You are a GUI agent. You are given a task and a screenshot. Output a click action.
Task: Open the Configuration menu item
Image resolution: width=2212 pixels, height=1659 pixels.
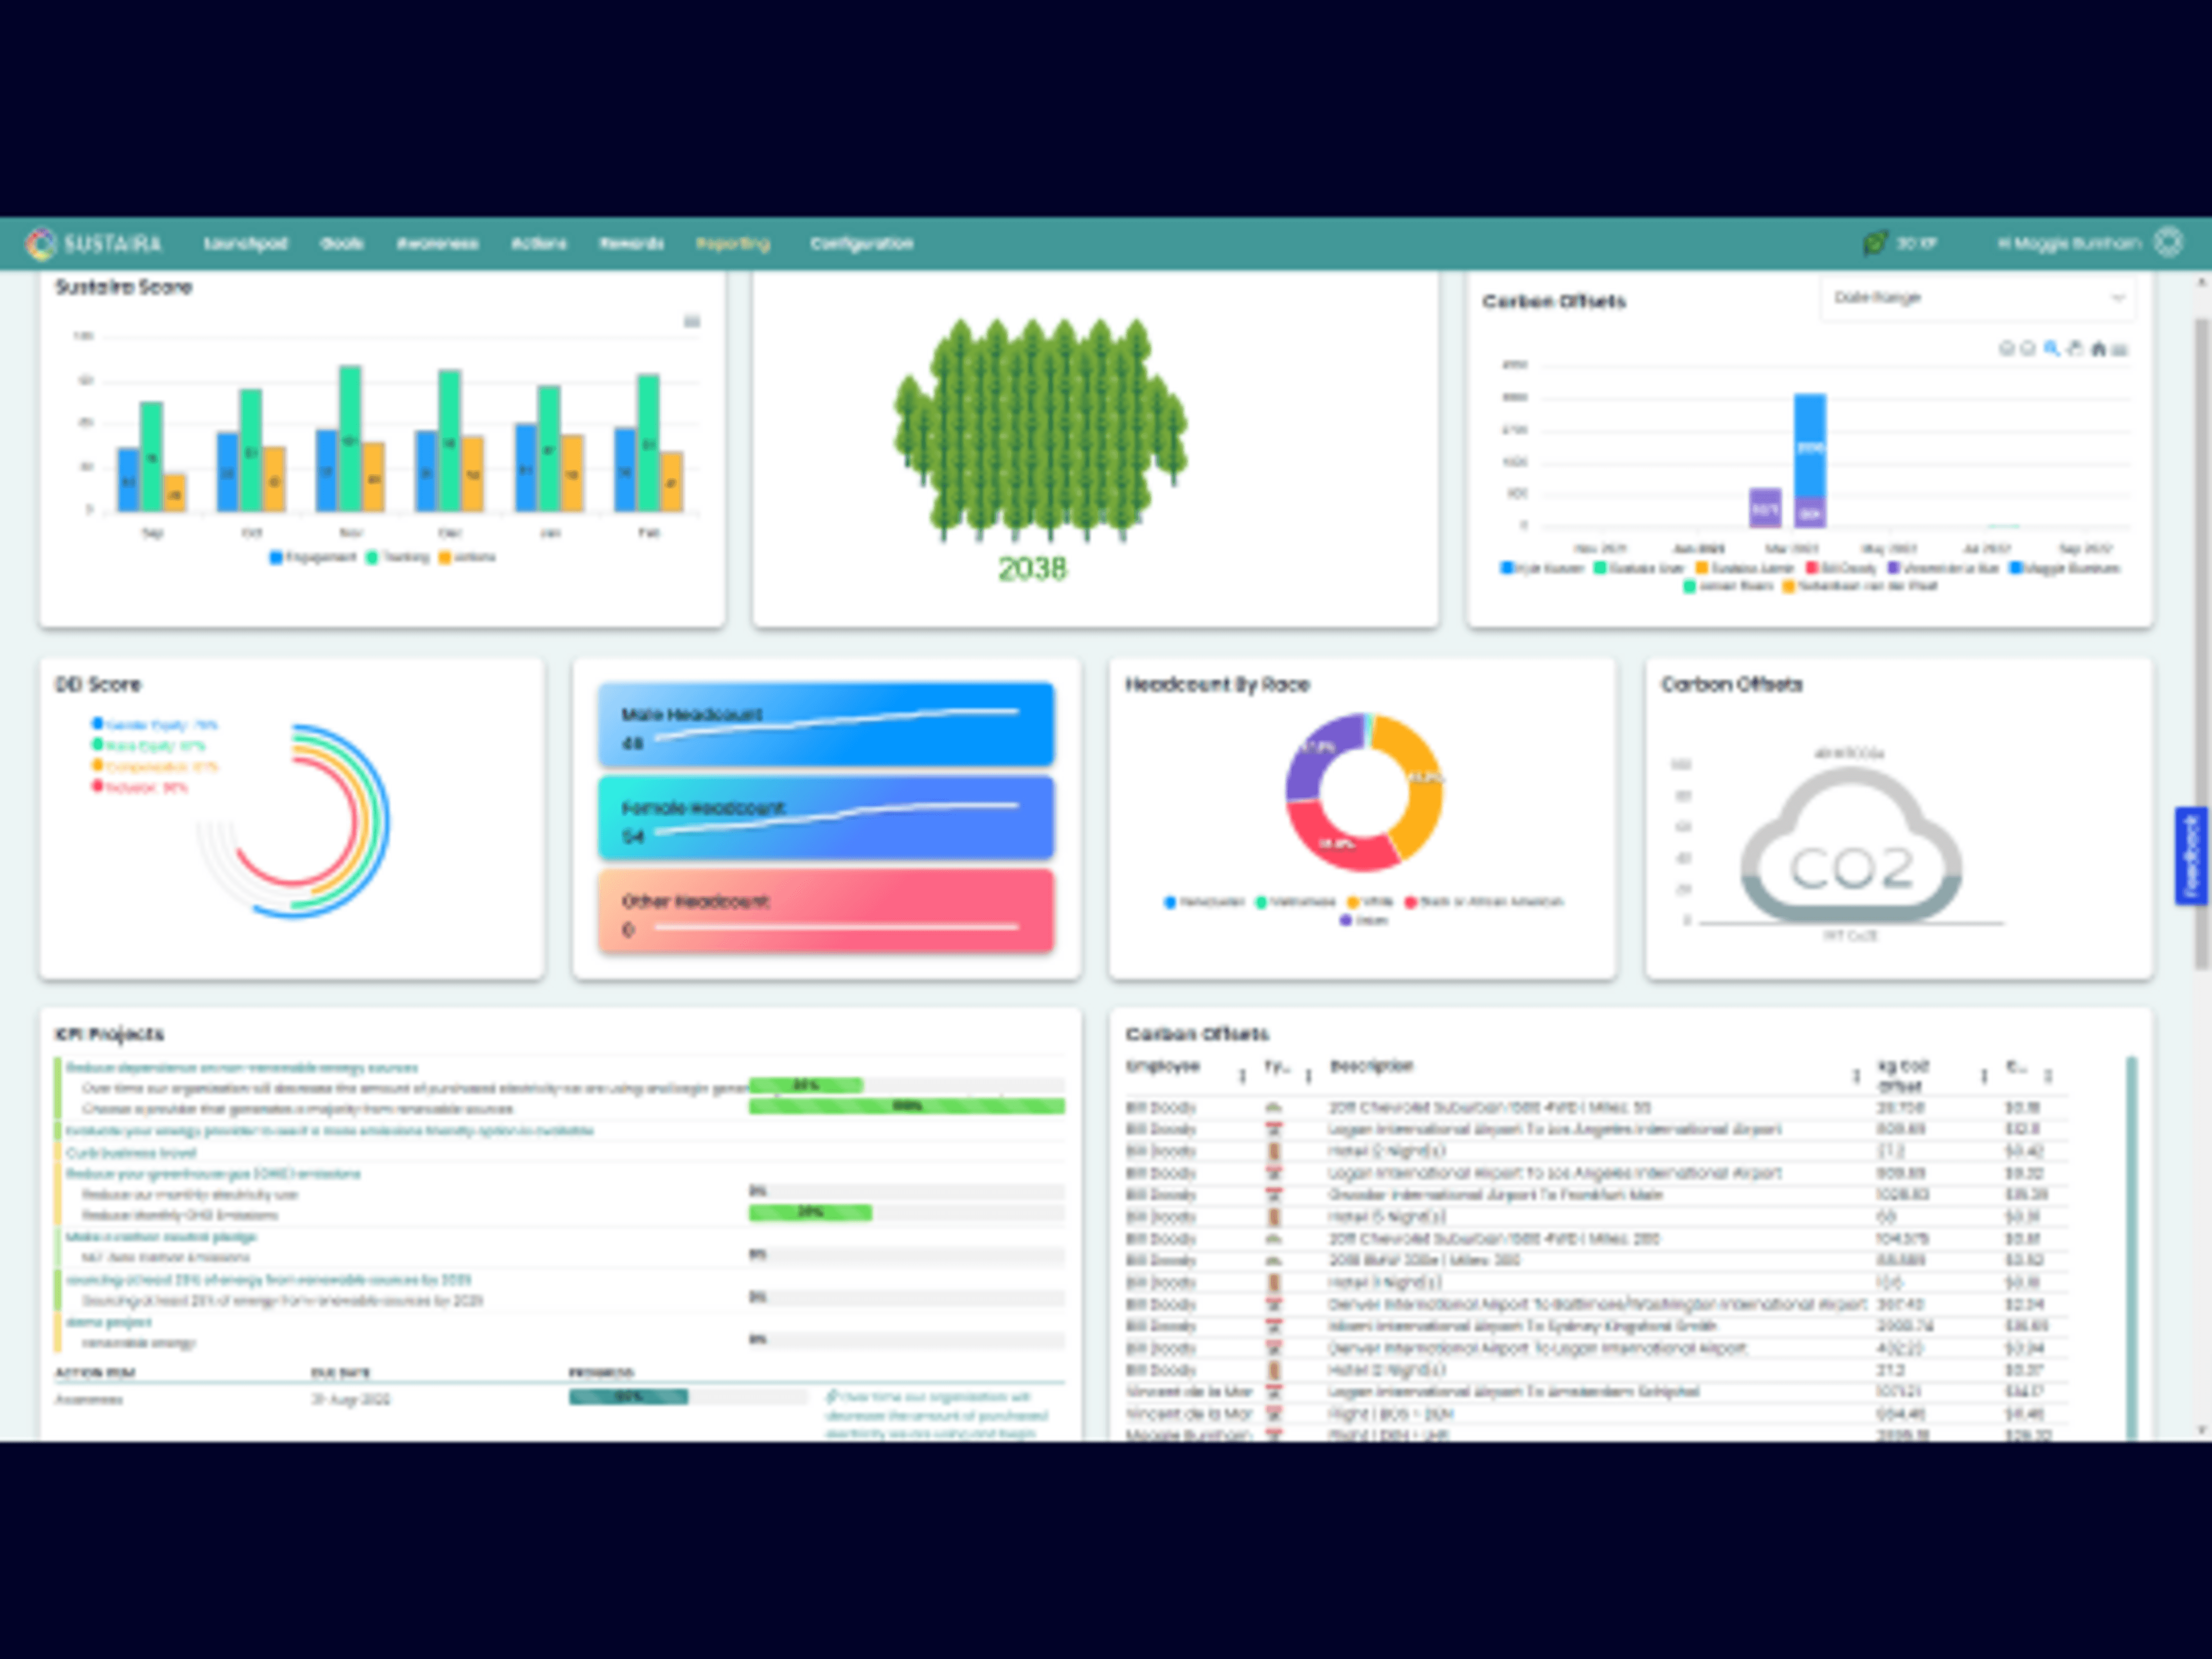pos(861,243)
